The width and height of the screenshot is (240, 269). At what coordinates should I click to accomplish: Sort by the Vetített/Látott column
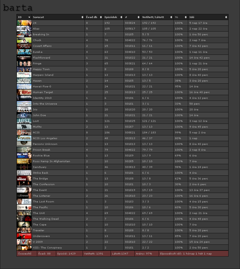[x=157, y=17]
